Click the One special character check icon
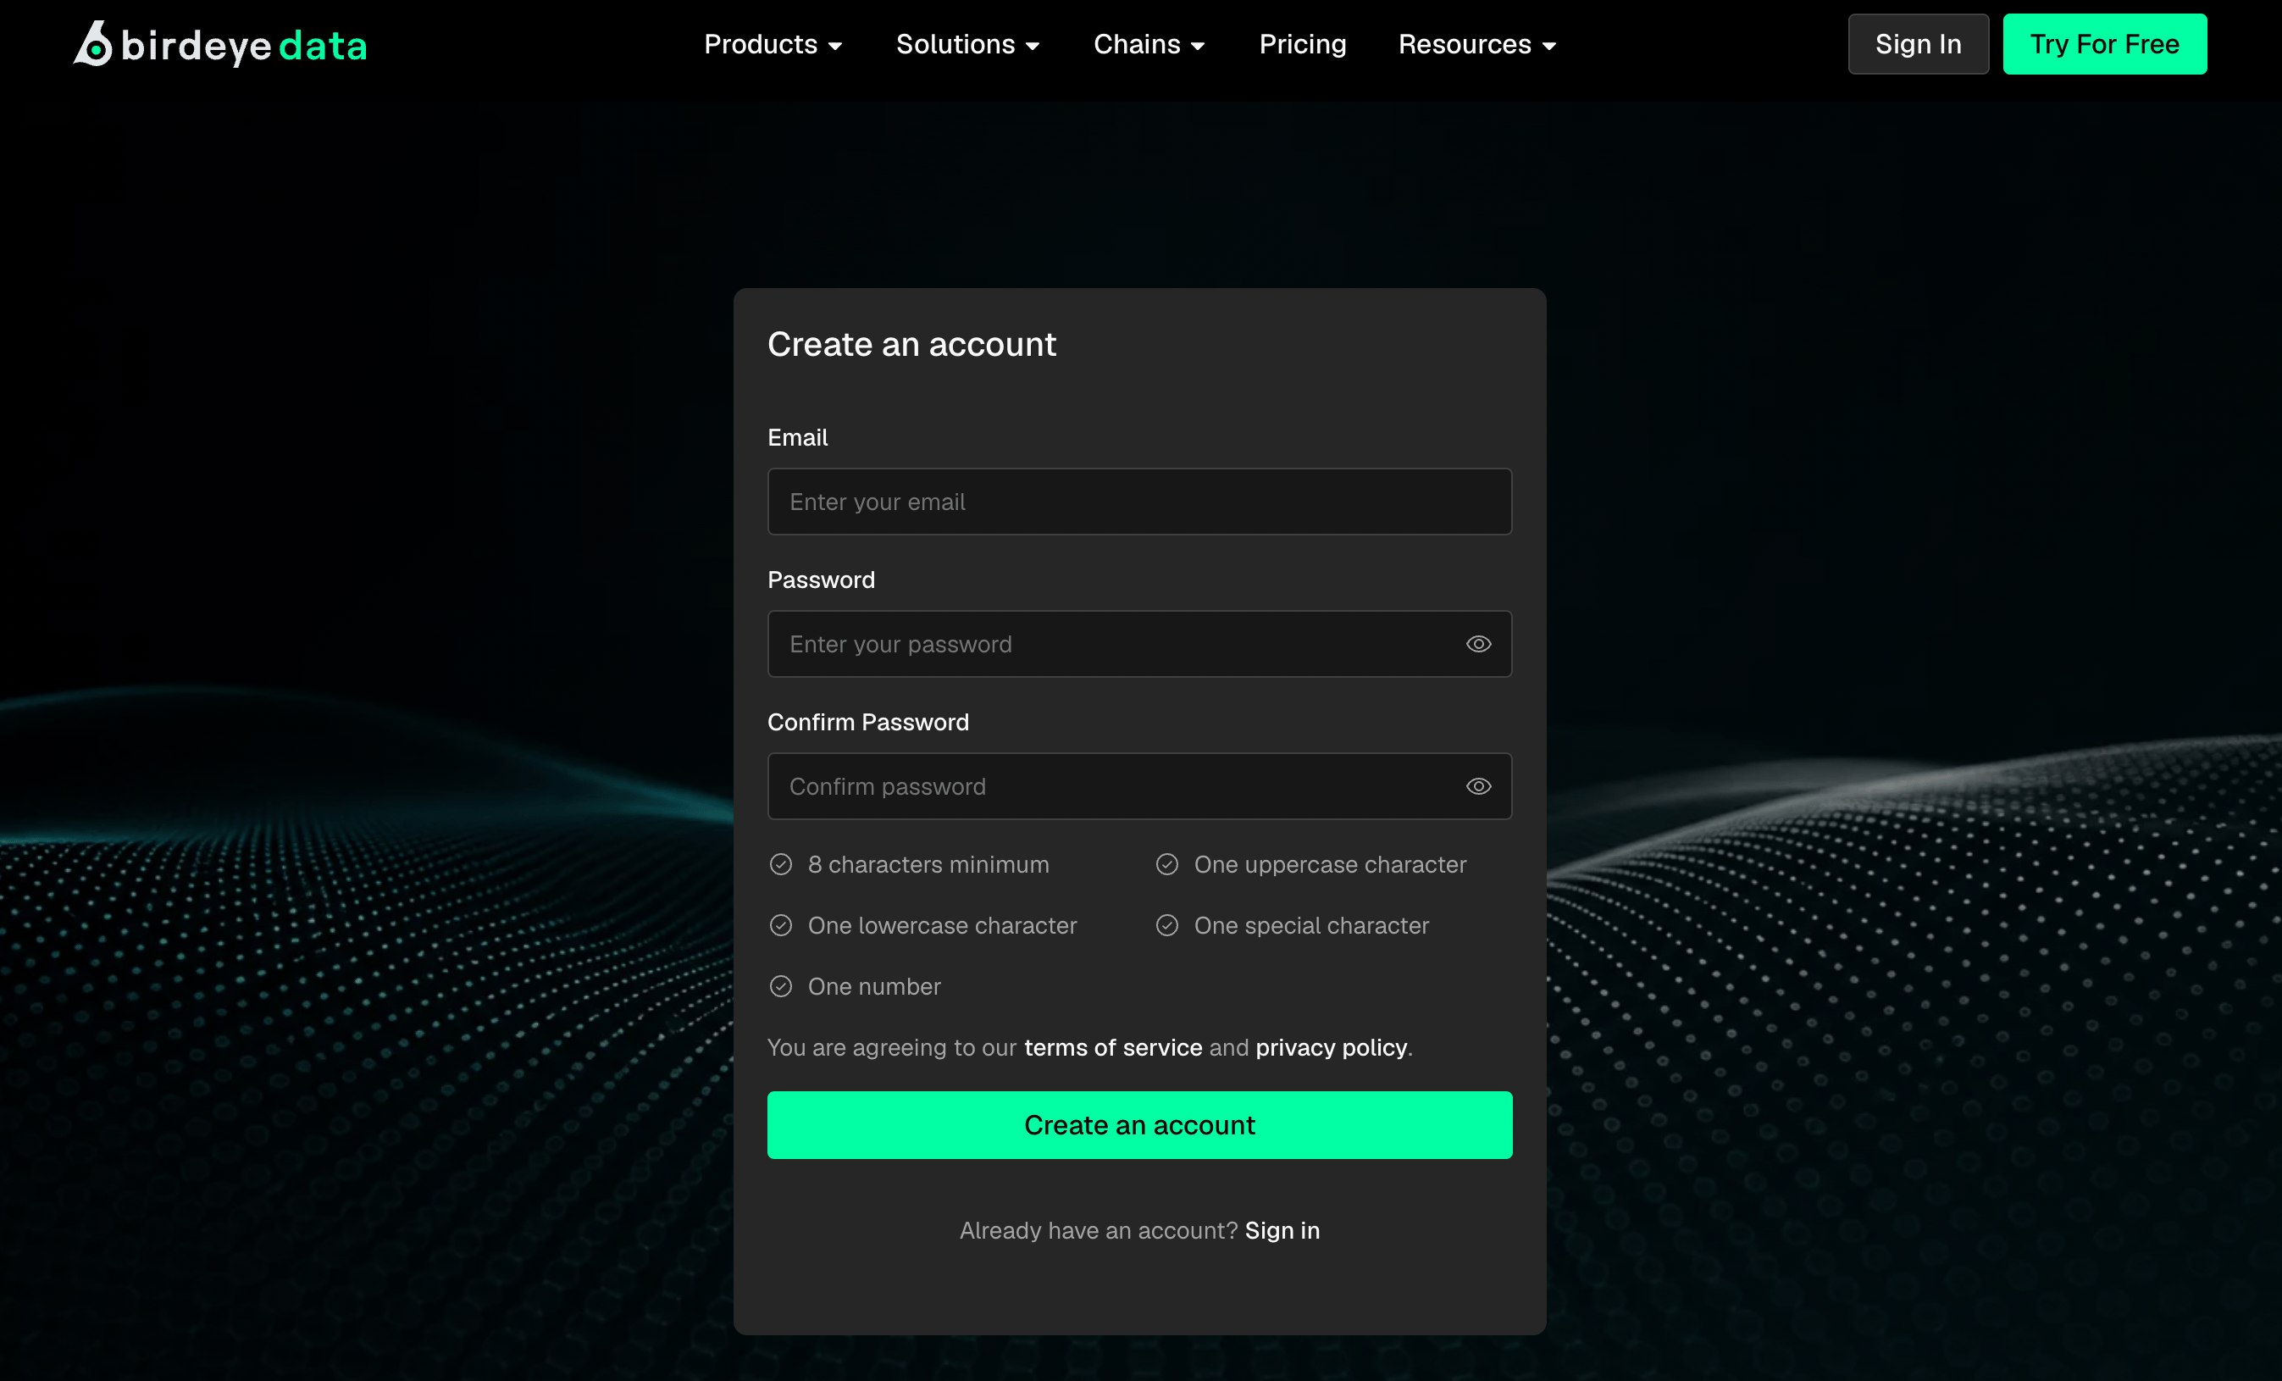Image resolution: width=2282 pixels, height=1381 pixels. click(x=1167, y=925)
